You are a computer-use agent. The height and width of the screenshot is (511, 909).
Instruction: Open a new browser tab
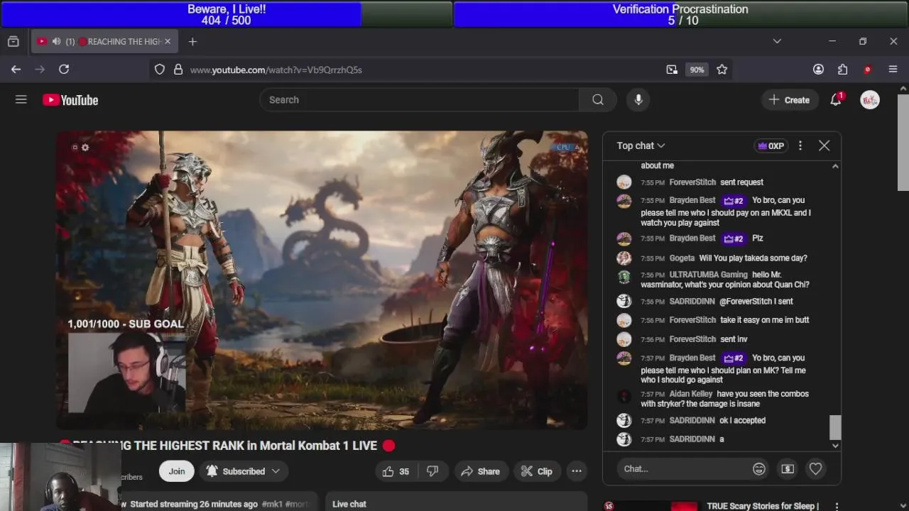click(x=192, y=42)
